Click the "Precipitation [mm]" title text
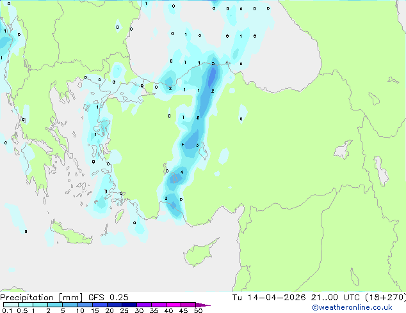Screen dimensions: 406x313 point(42,298)
